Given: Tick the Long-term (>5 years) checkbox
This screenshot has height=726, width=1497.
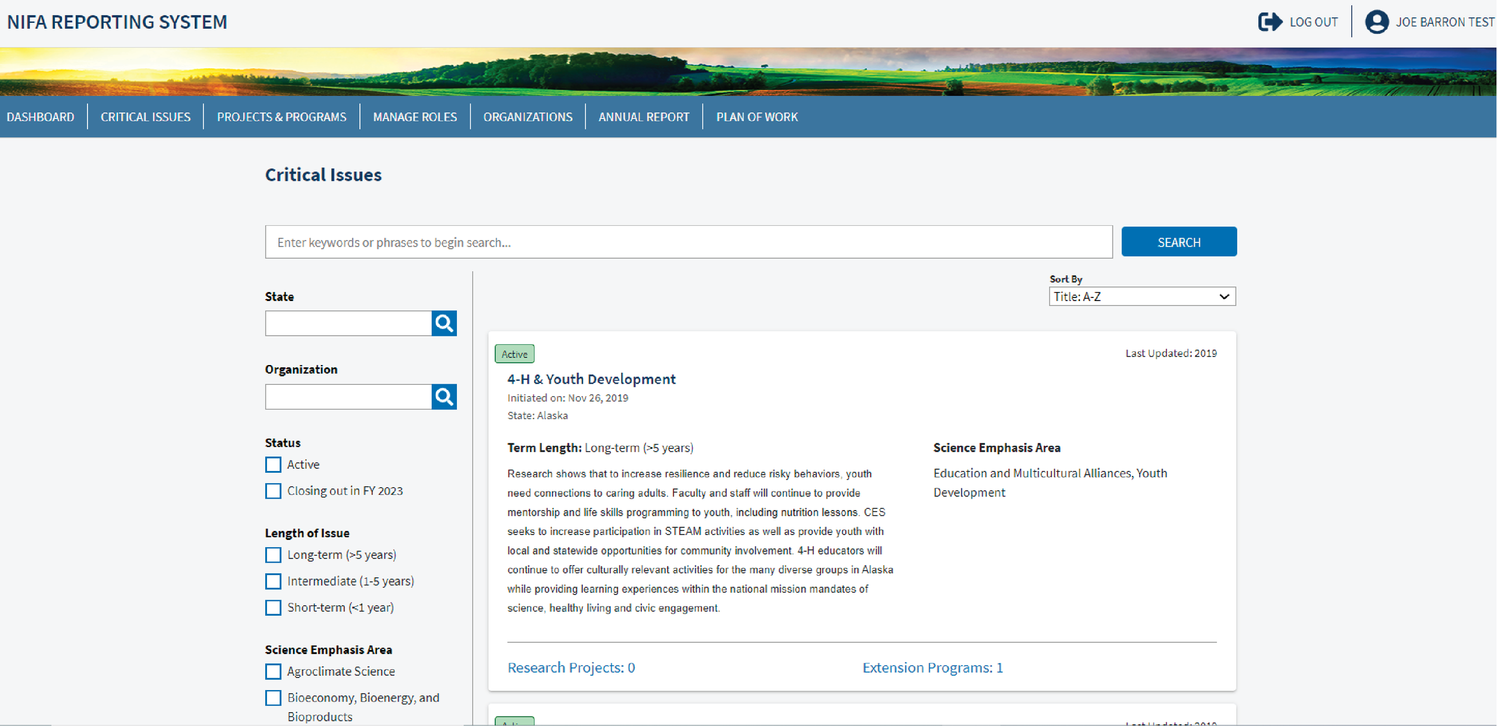Looking at the screenshot, I should 273,555.
